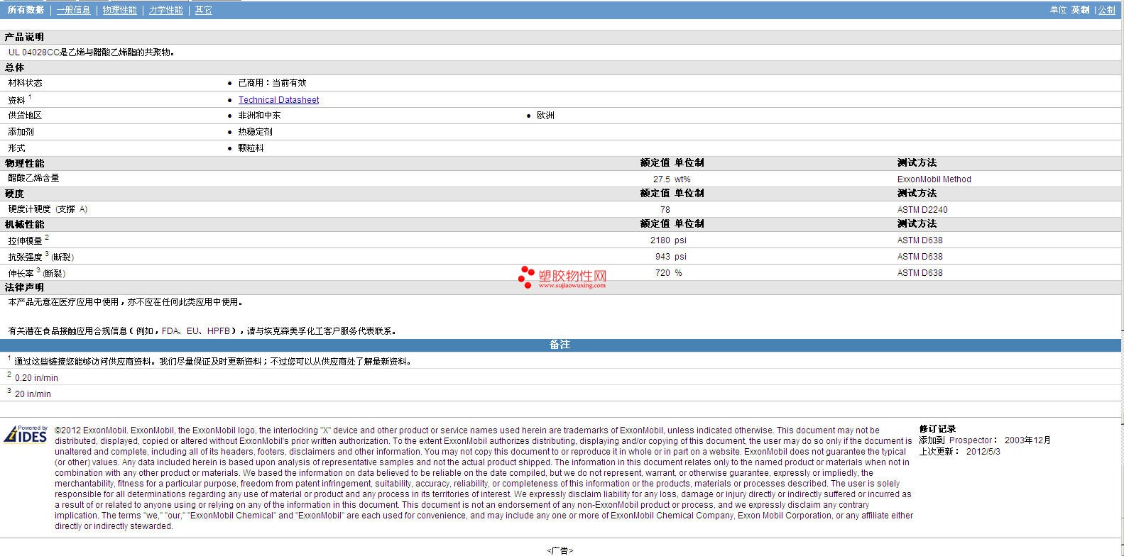This screenshot has height=556, width=1124.
Task: Click the UL 04028CC product description sentence
Action: (x=92, y=52)
